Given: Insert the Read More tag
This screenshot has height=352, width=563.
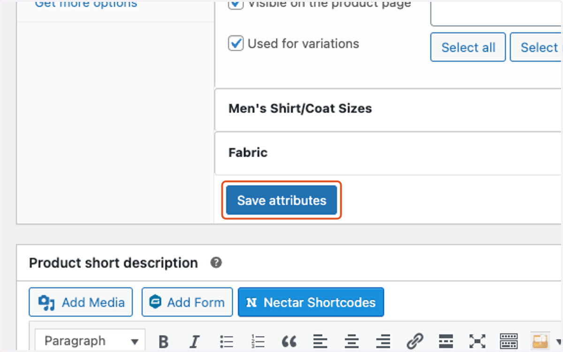Looking at the screenshot, I should coord(446,341).
